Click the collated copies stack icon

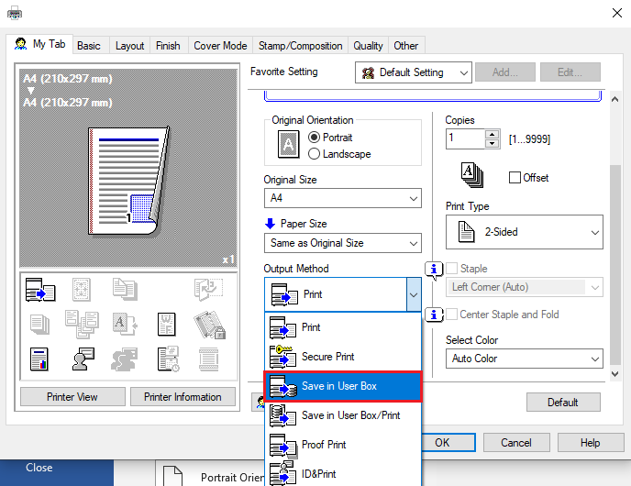point(472,175)
